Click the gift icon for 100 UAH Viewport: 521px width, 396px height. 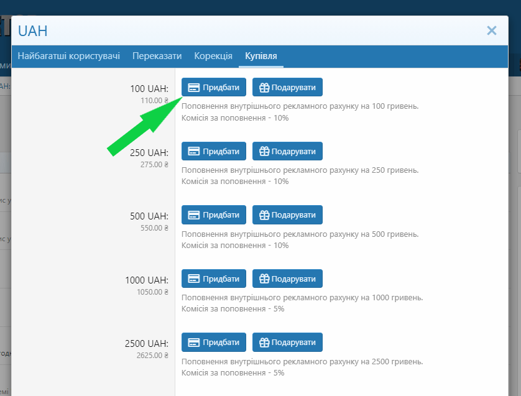click(x=264, y=88)
